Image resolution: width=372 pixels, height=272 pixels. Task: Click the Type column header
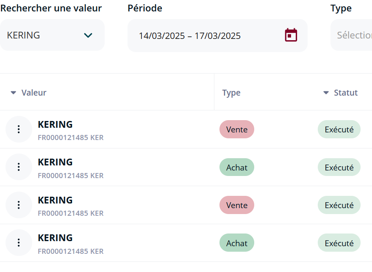click(x=231, y=93)
